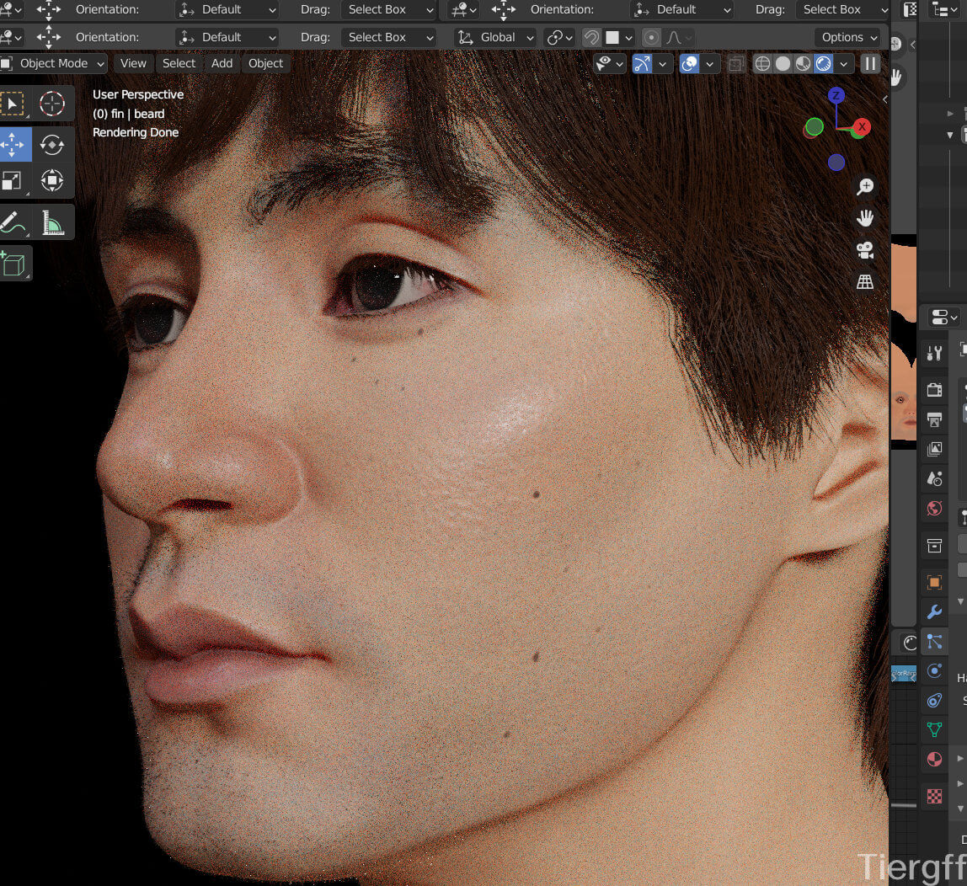
Task: Pick the Measure tool
Action: click(x=52, y=223)
